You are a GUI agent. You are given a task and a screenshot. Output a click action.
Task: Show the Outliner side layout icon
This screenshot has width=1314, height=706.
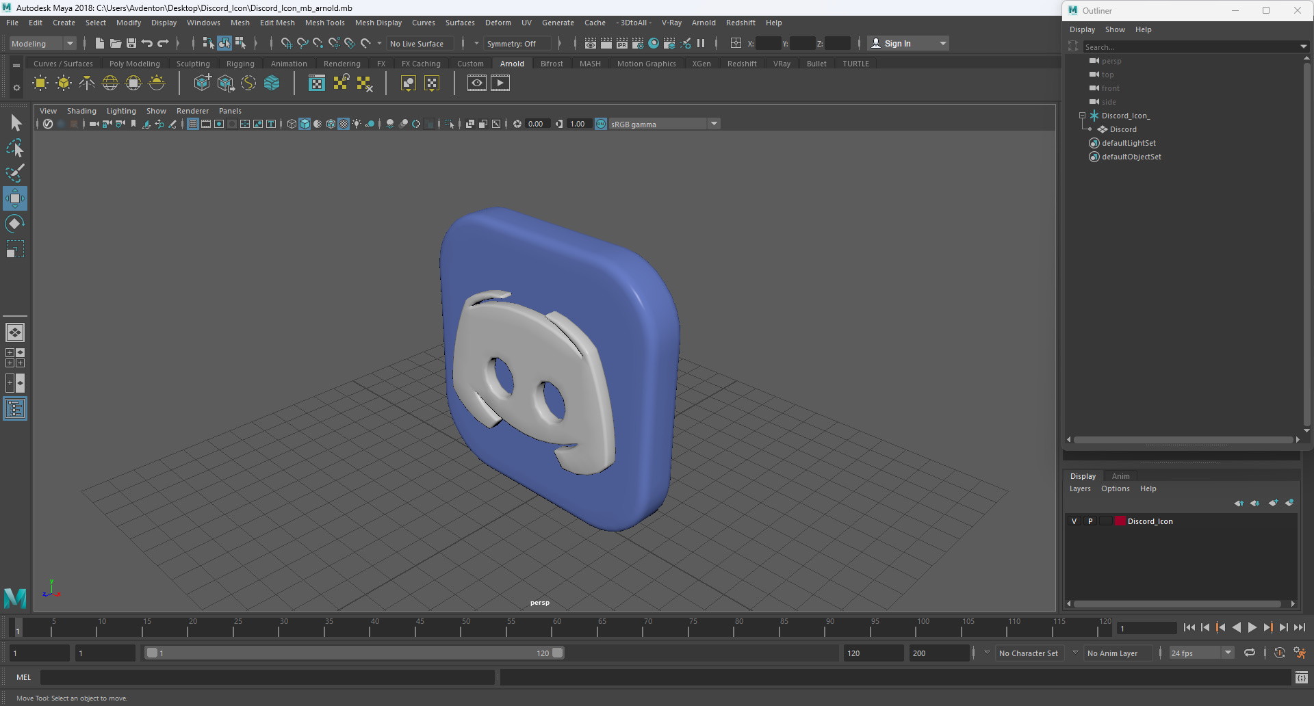15,409
